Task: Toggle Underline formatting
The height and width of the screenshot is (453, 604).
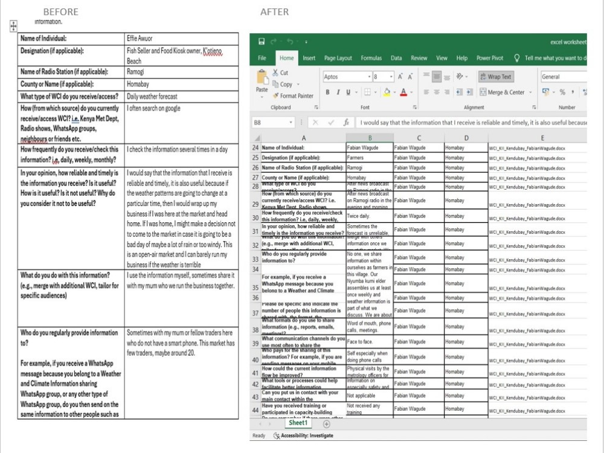Action: tap(349, 92)
